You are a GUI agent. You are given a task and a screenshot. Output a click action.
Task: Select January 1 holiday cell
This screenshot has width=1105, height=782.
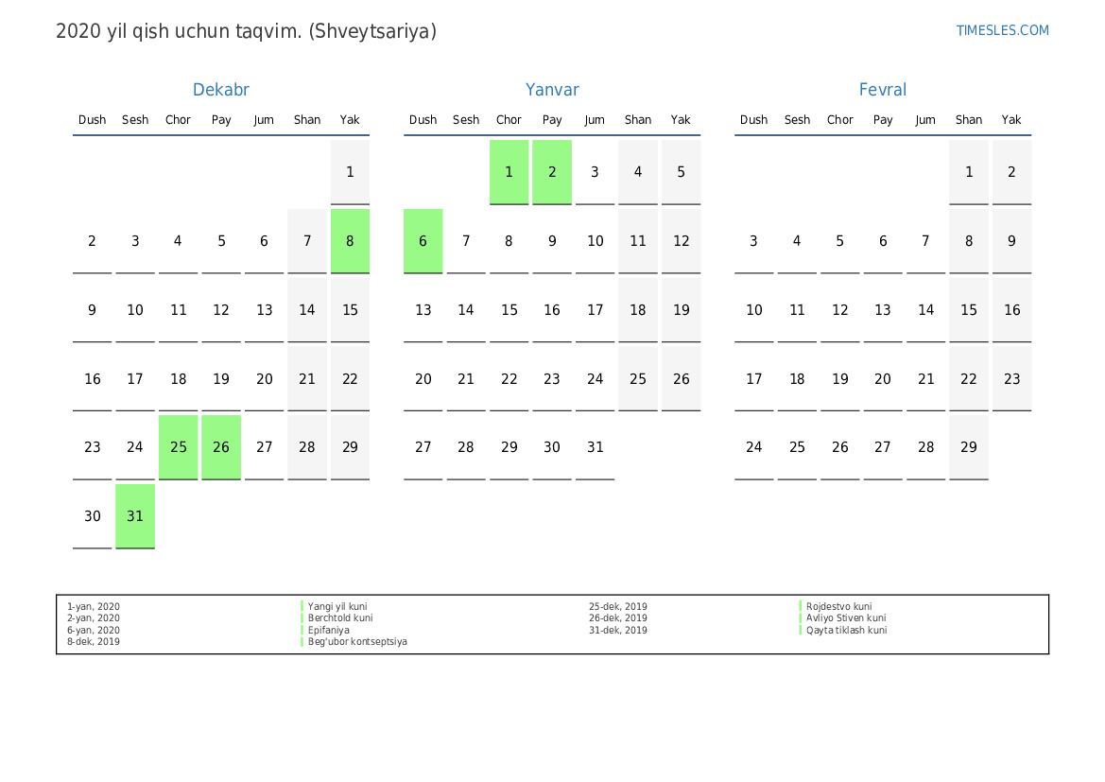pyautogui.click(x=509, y=172)
